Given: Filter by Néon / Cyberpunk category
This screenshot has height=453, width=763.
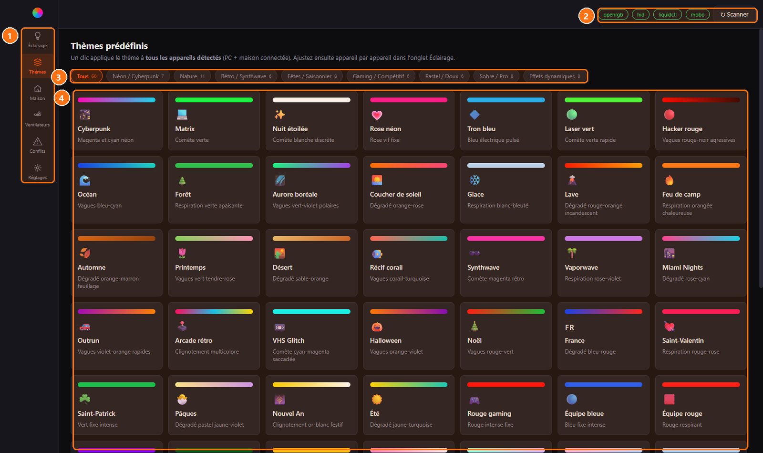Looking at the screenshot, I should tap(138, 76).
